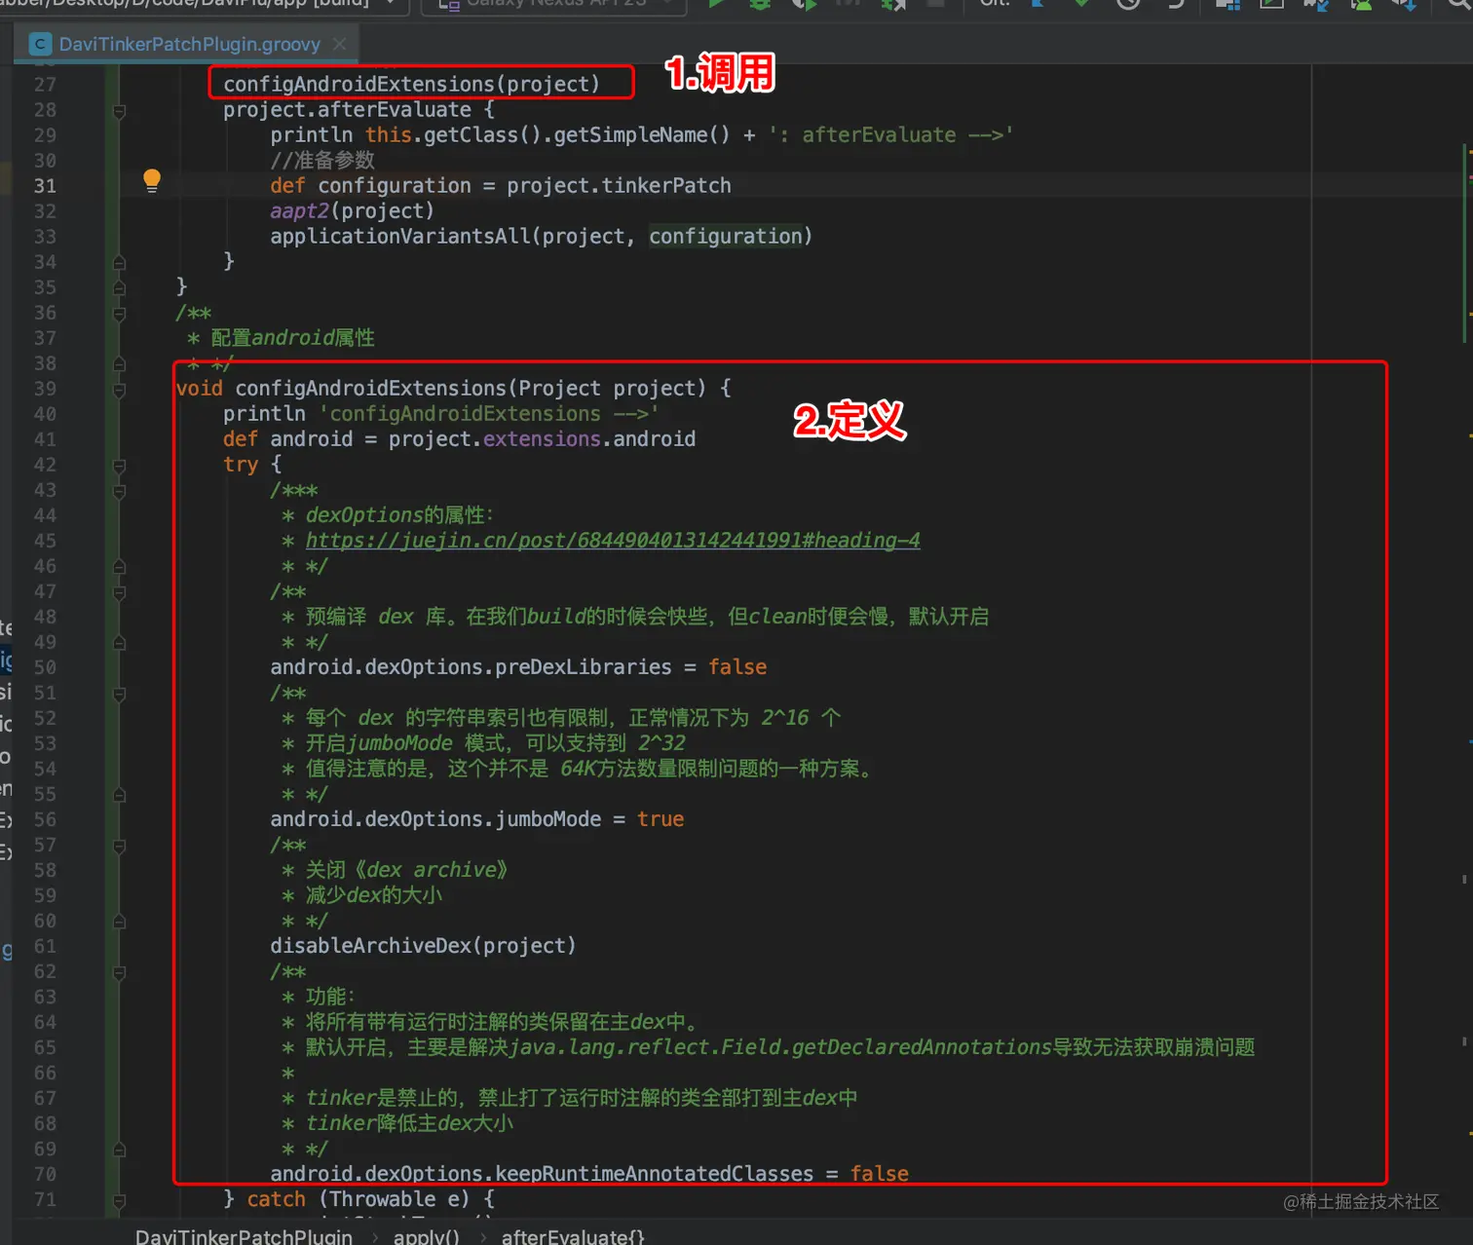Collapse the catch block at line 71

[119, 1200]
